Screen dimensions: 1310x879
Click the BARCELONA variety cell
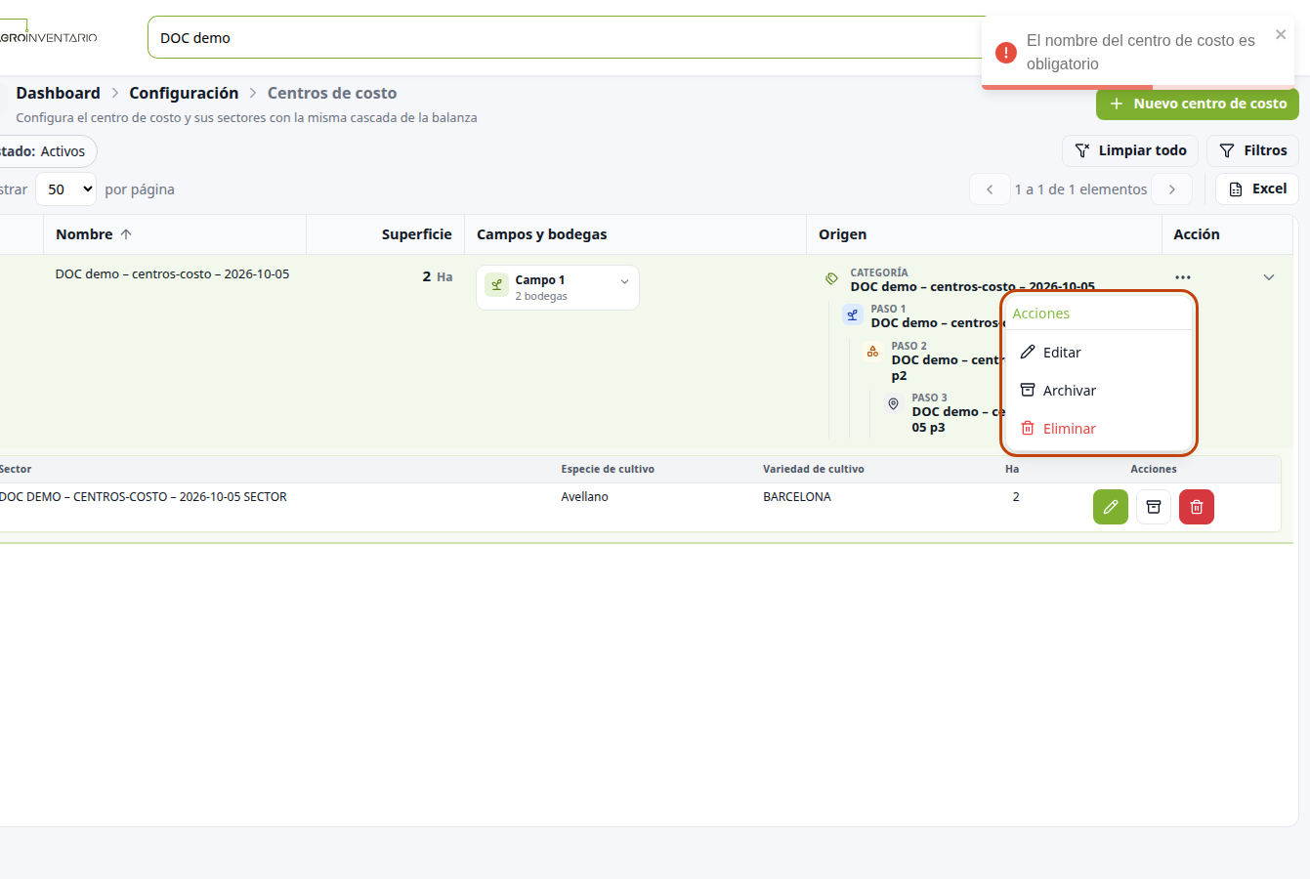point(797,497)
